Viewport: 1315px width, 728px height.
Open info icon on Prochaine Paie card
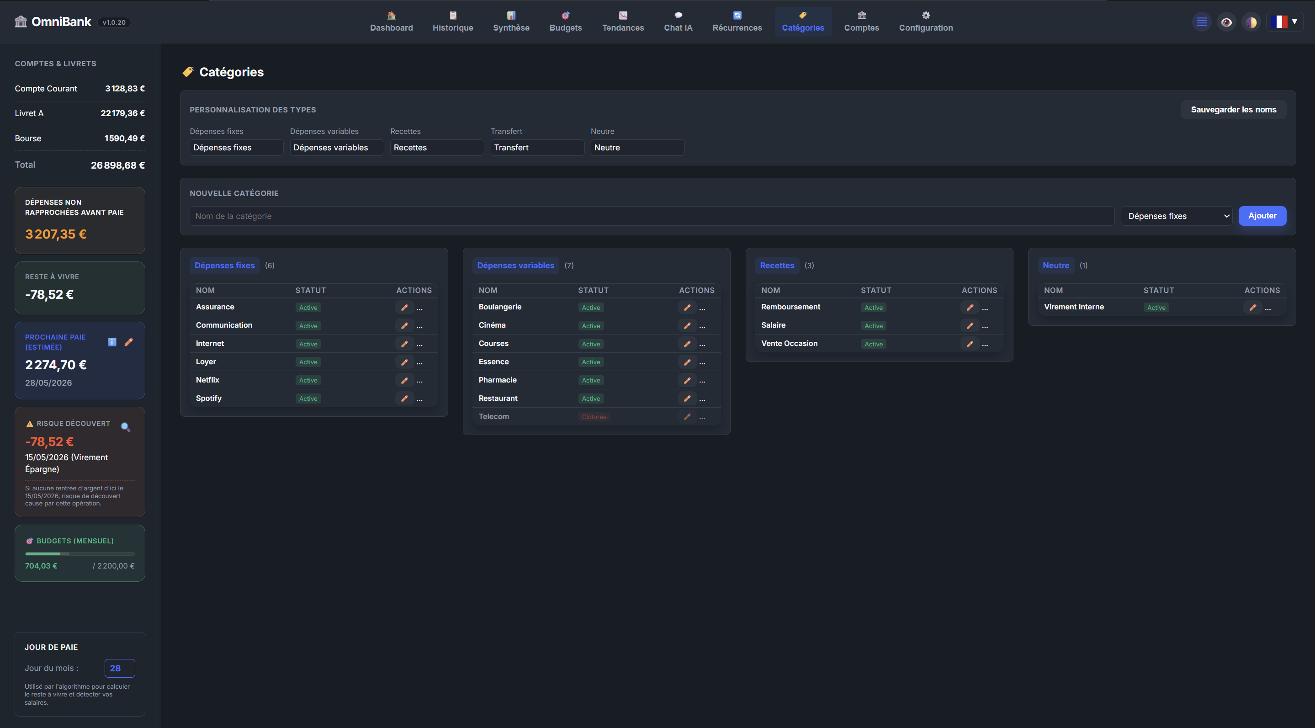pyautogui.click(x=112, y=342)
